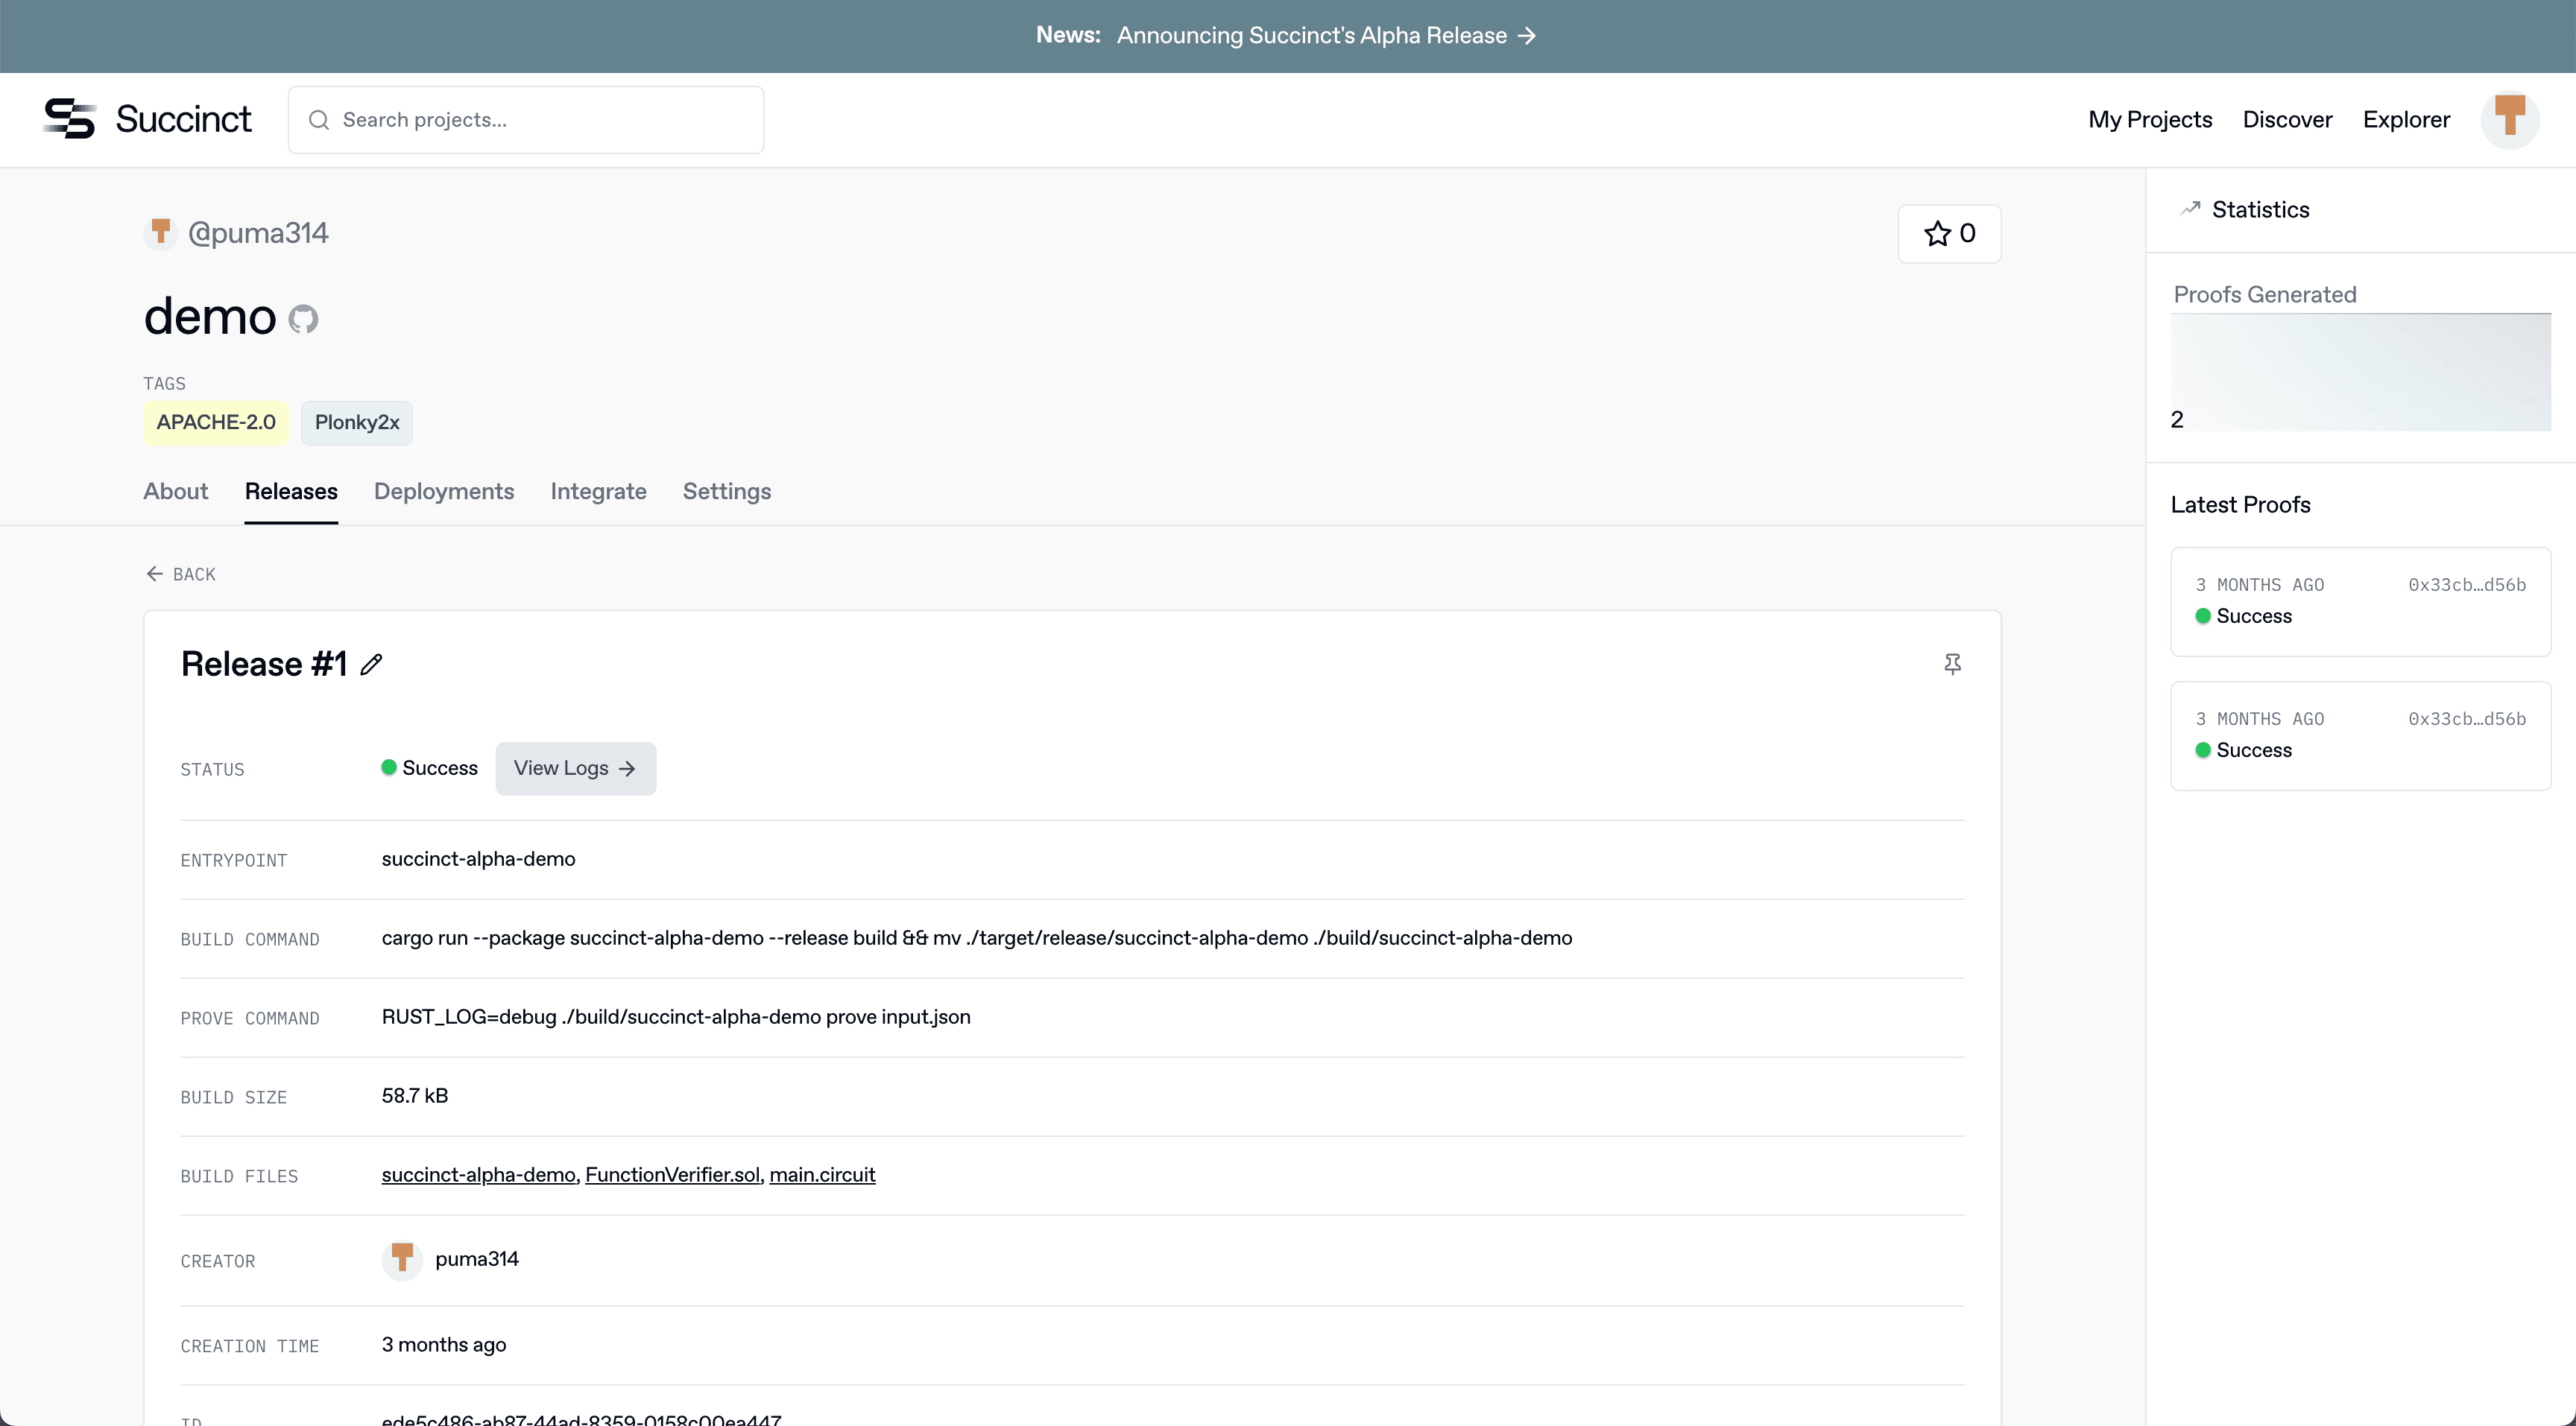The height and width of the screenshot is (1426, 2576).
Task: Go to Discover page
Action: 2287,120
